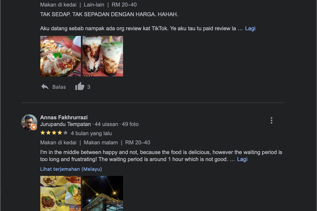The image size is (317, 211).
Task: Click the Makan malam meal type label
Action: [101, 143]
